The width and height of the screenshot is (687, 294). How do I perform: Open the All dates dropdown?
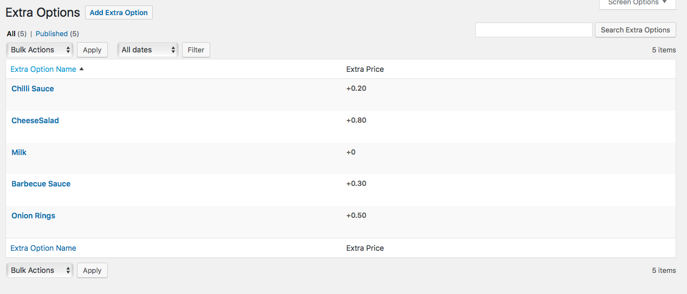point(148,50)
